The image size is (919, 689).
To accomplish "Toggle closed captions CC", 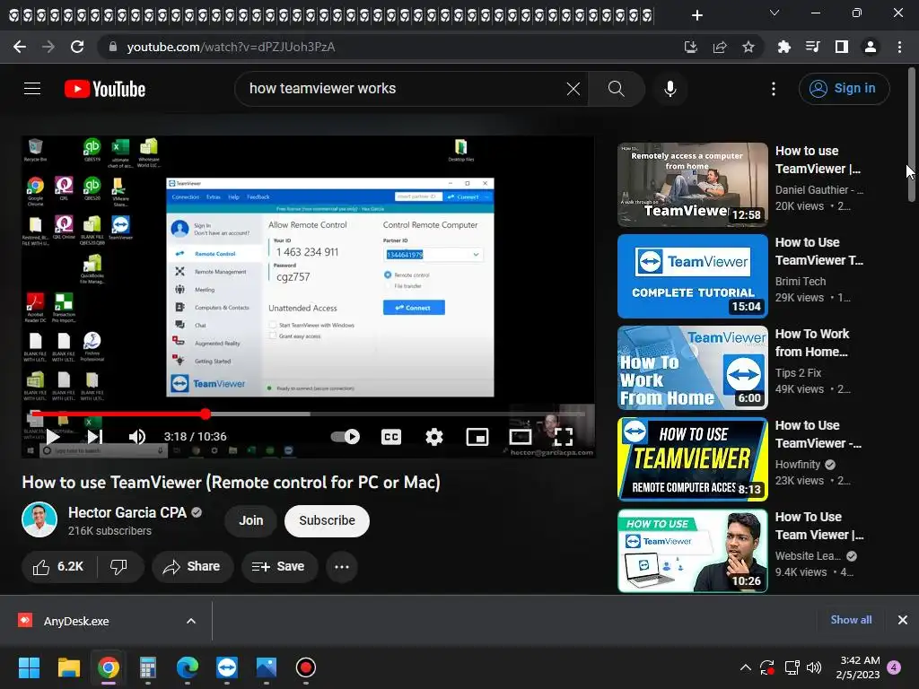I will pyautogui.click(x=391, y=437).
